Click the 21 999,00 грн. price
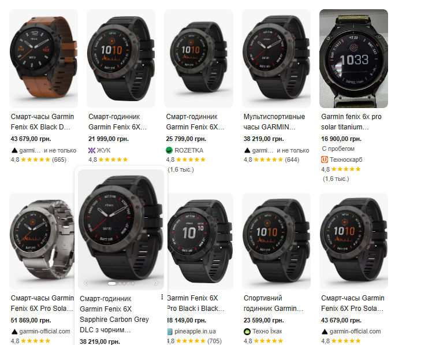This screenshot has height=345, width=421. tap(109, 139)
